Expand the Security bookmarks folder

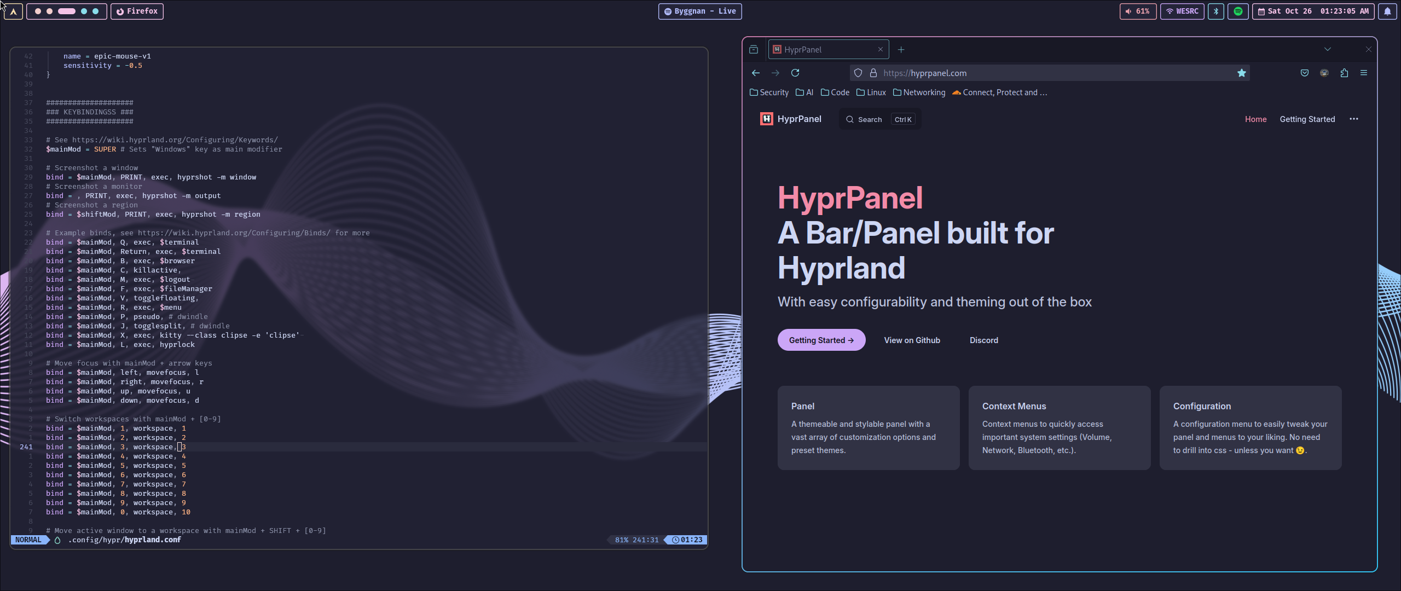pos(768,92)
